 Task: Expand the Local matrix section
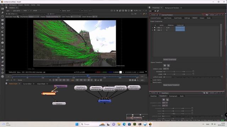click(x=151, y=80)
